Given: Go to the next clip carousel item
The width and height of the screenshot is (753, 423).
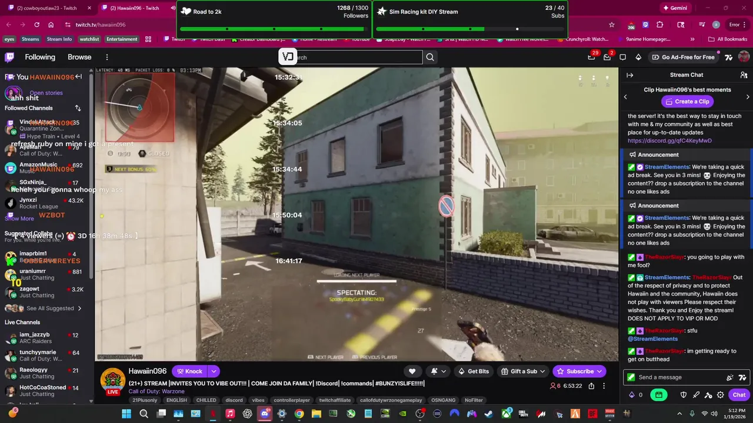Looking at the screenshot, I should [x=748, y=97].
